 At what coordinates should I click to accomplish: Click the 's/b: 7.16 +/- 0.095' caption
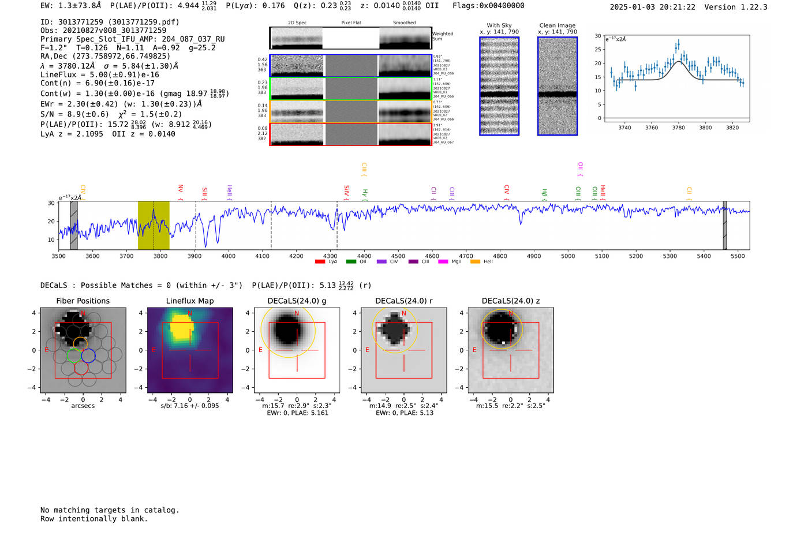click(190, 406)
